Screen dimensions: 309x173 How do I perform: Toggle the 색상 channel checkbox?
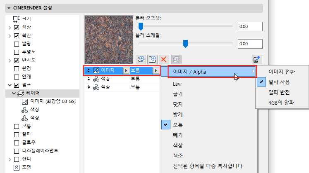[17, 28]
